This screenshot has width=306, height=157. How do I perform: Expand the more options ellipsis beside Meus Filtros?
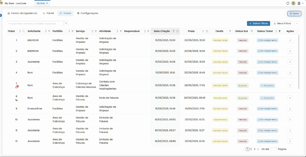pos(297,24)
